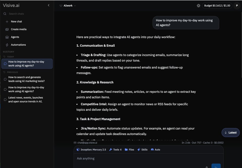Viewport: 242px width, 168px height.
Task: Click the envelope icon by the chat email
Action: click(75, 143)
